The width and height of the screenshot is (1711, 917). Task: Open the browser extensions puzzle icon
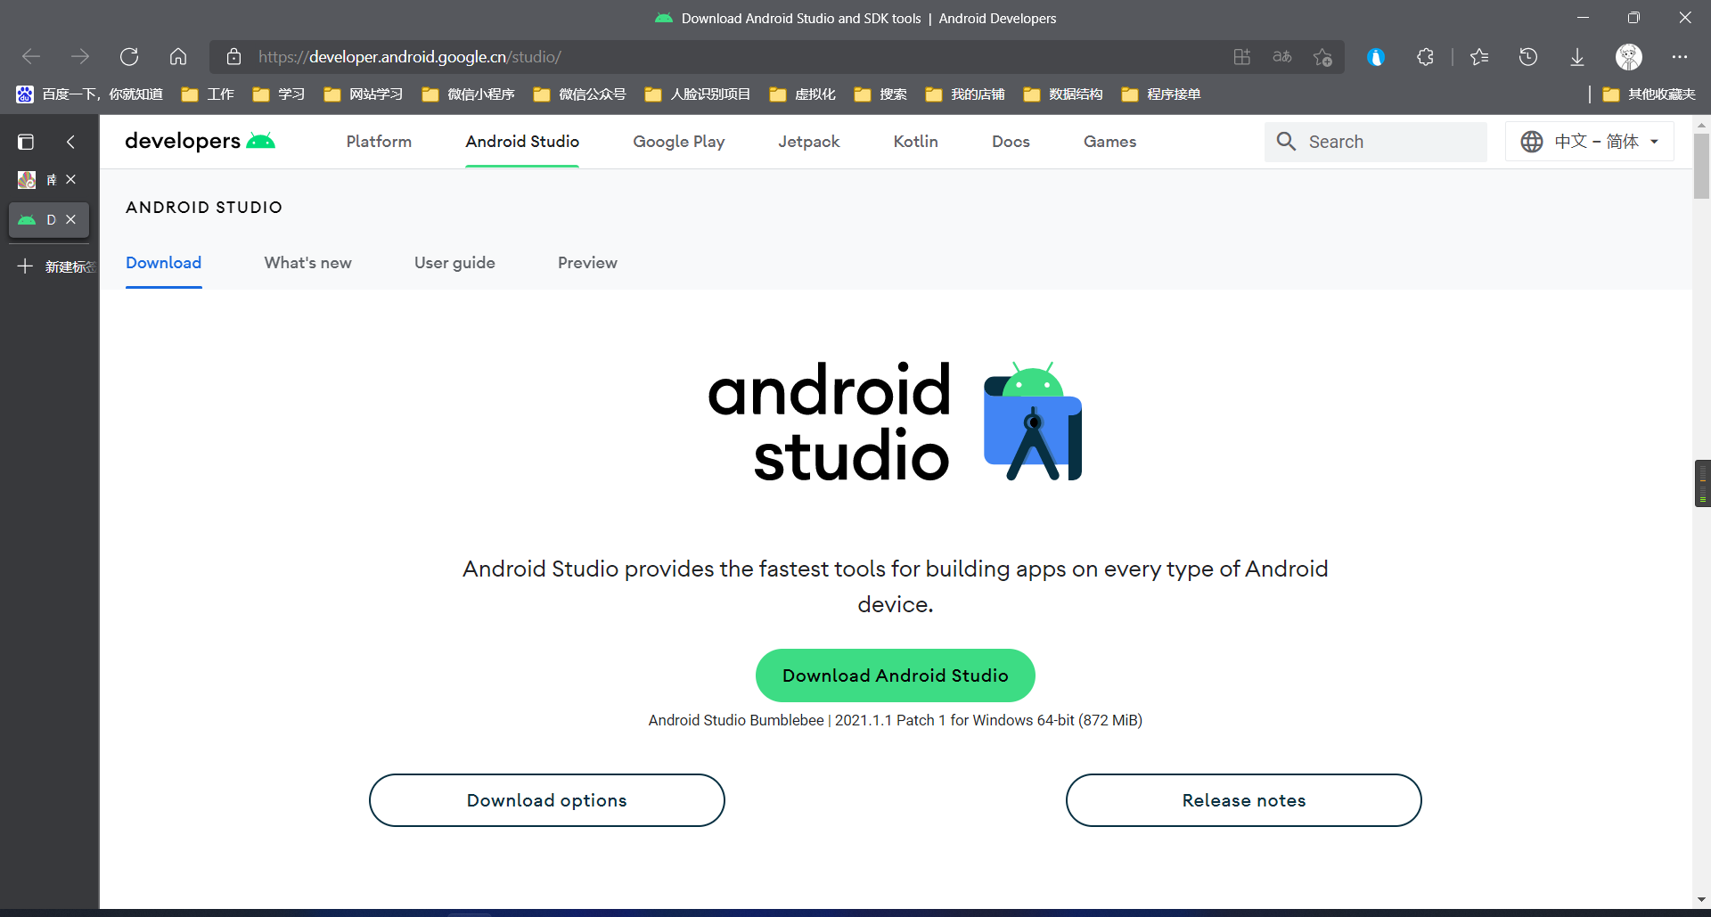[x=1425, y=57]
